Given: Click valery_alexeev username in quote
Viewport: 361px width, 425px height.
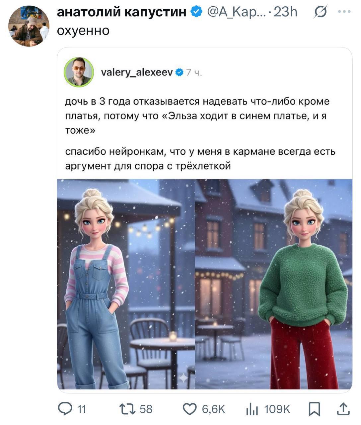Looking at the screenshot, I should click(x=137, y=72).
